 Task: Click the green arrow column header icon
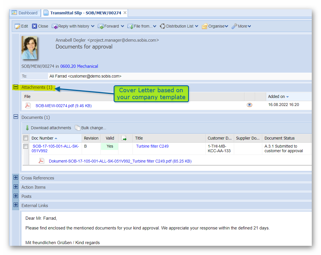tap(124, 138)
